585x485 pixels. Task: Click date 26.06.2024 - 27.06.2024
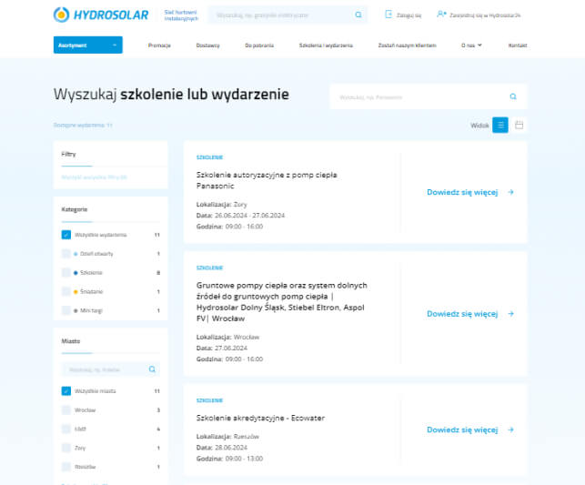249,216
